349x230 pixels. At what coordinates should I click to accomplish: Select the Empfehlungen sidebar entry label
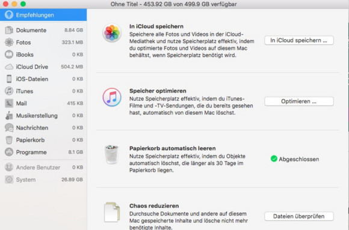point(35,15)
